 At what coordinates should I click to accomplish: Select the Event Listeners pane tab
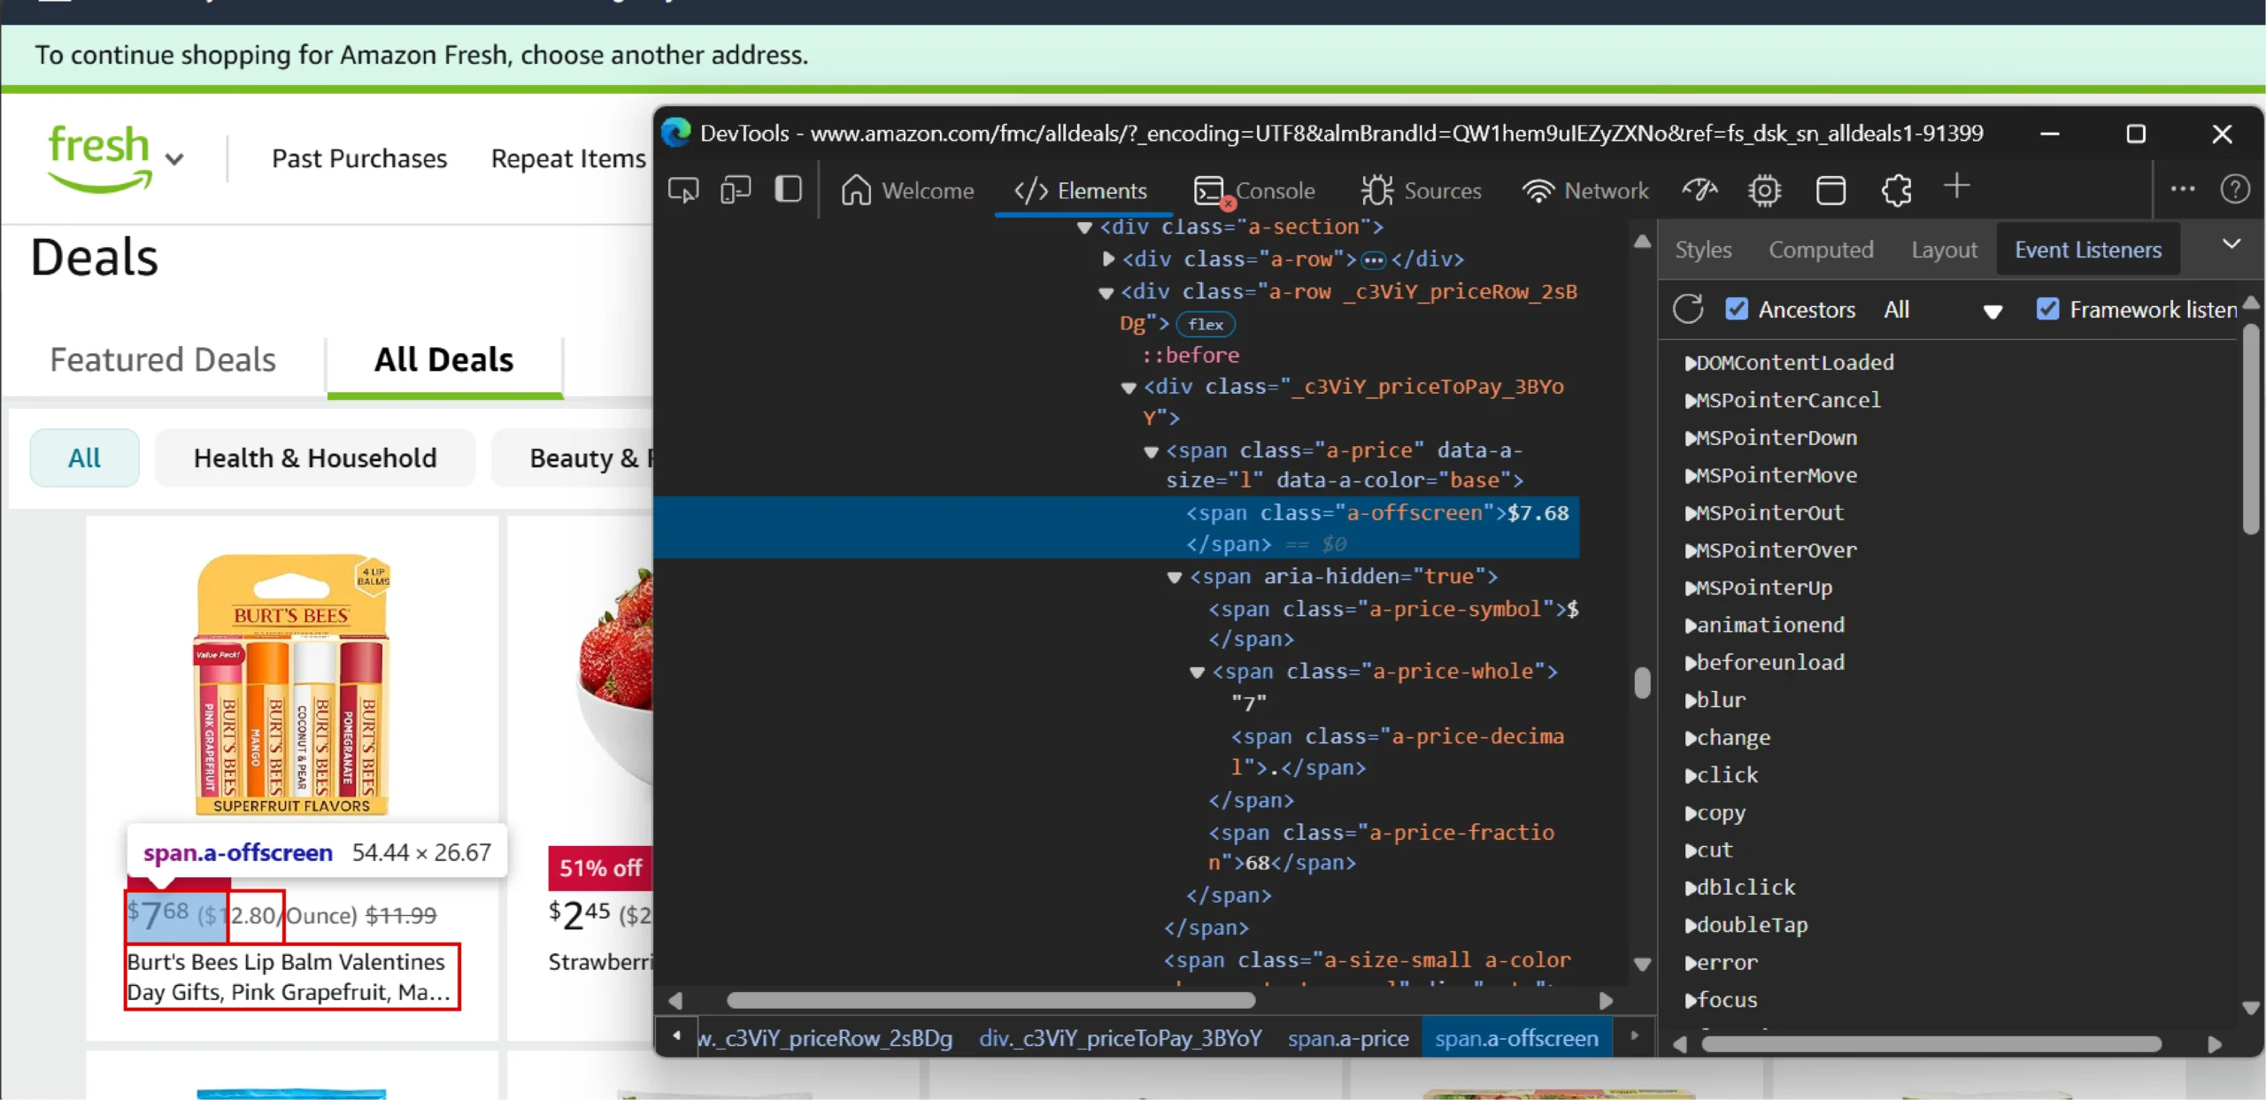point(2088,250)
